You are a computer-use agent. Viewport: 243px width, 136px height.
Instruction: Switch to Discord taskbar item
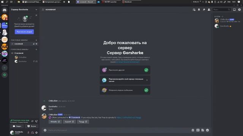point(86,2)
